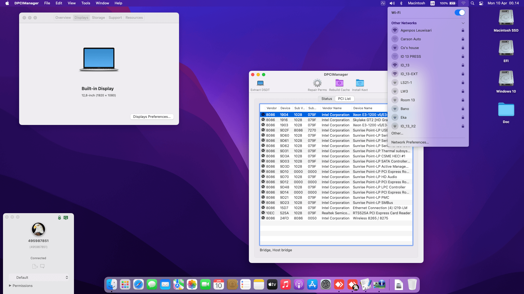Open the Macintosh SSD drive on desktop
Screen dimensions: 524x294
pos(506,18)
